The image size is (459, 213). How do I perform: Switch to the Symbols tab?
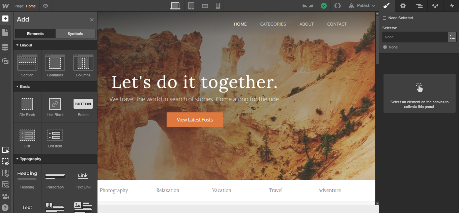pyautogui.click(x=75, y=34)
